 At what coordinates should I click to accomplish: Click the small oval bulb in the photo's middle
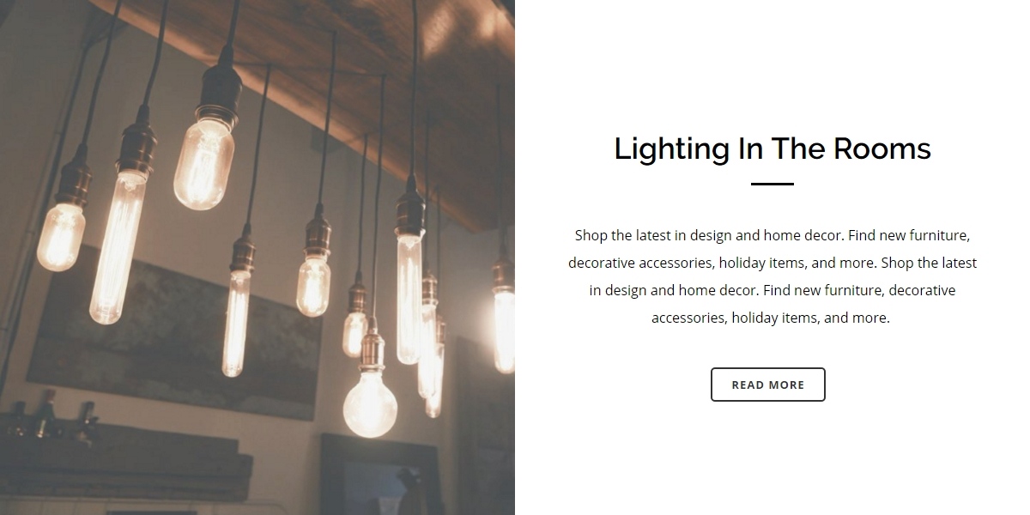(x=313, y=285)
